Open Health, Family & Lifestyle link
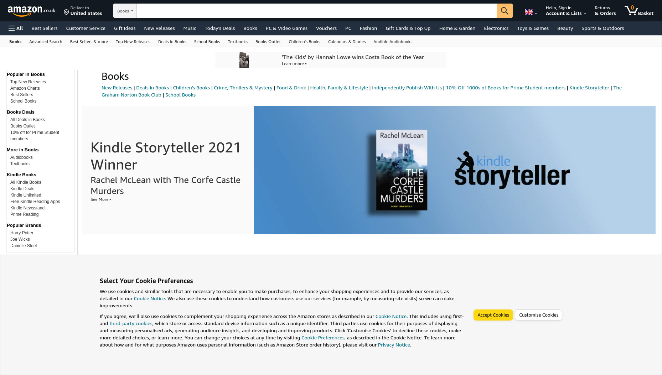662x375 pixels. (x=339, y=88)
